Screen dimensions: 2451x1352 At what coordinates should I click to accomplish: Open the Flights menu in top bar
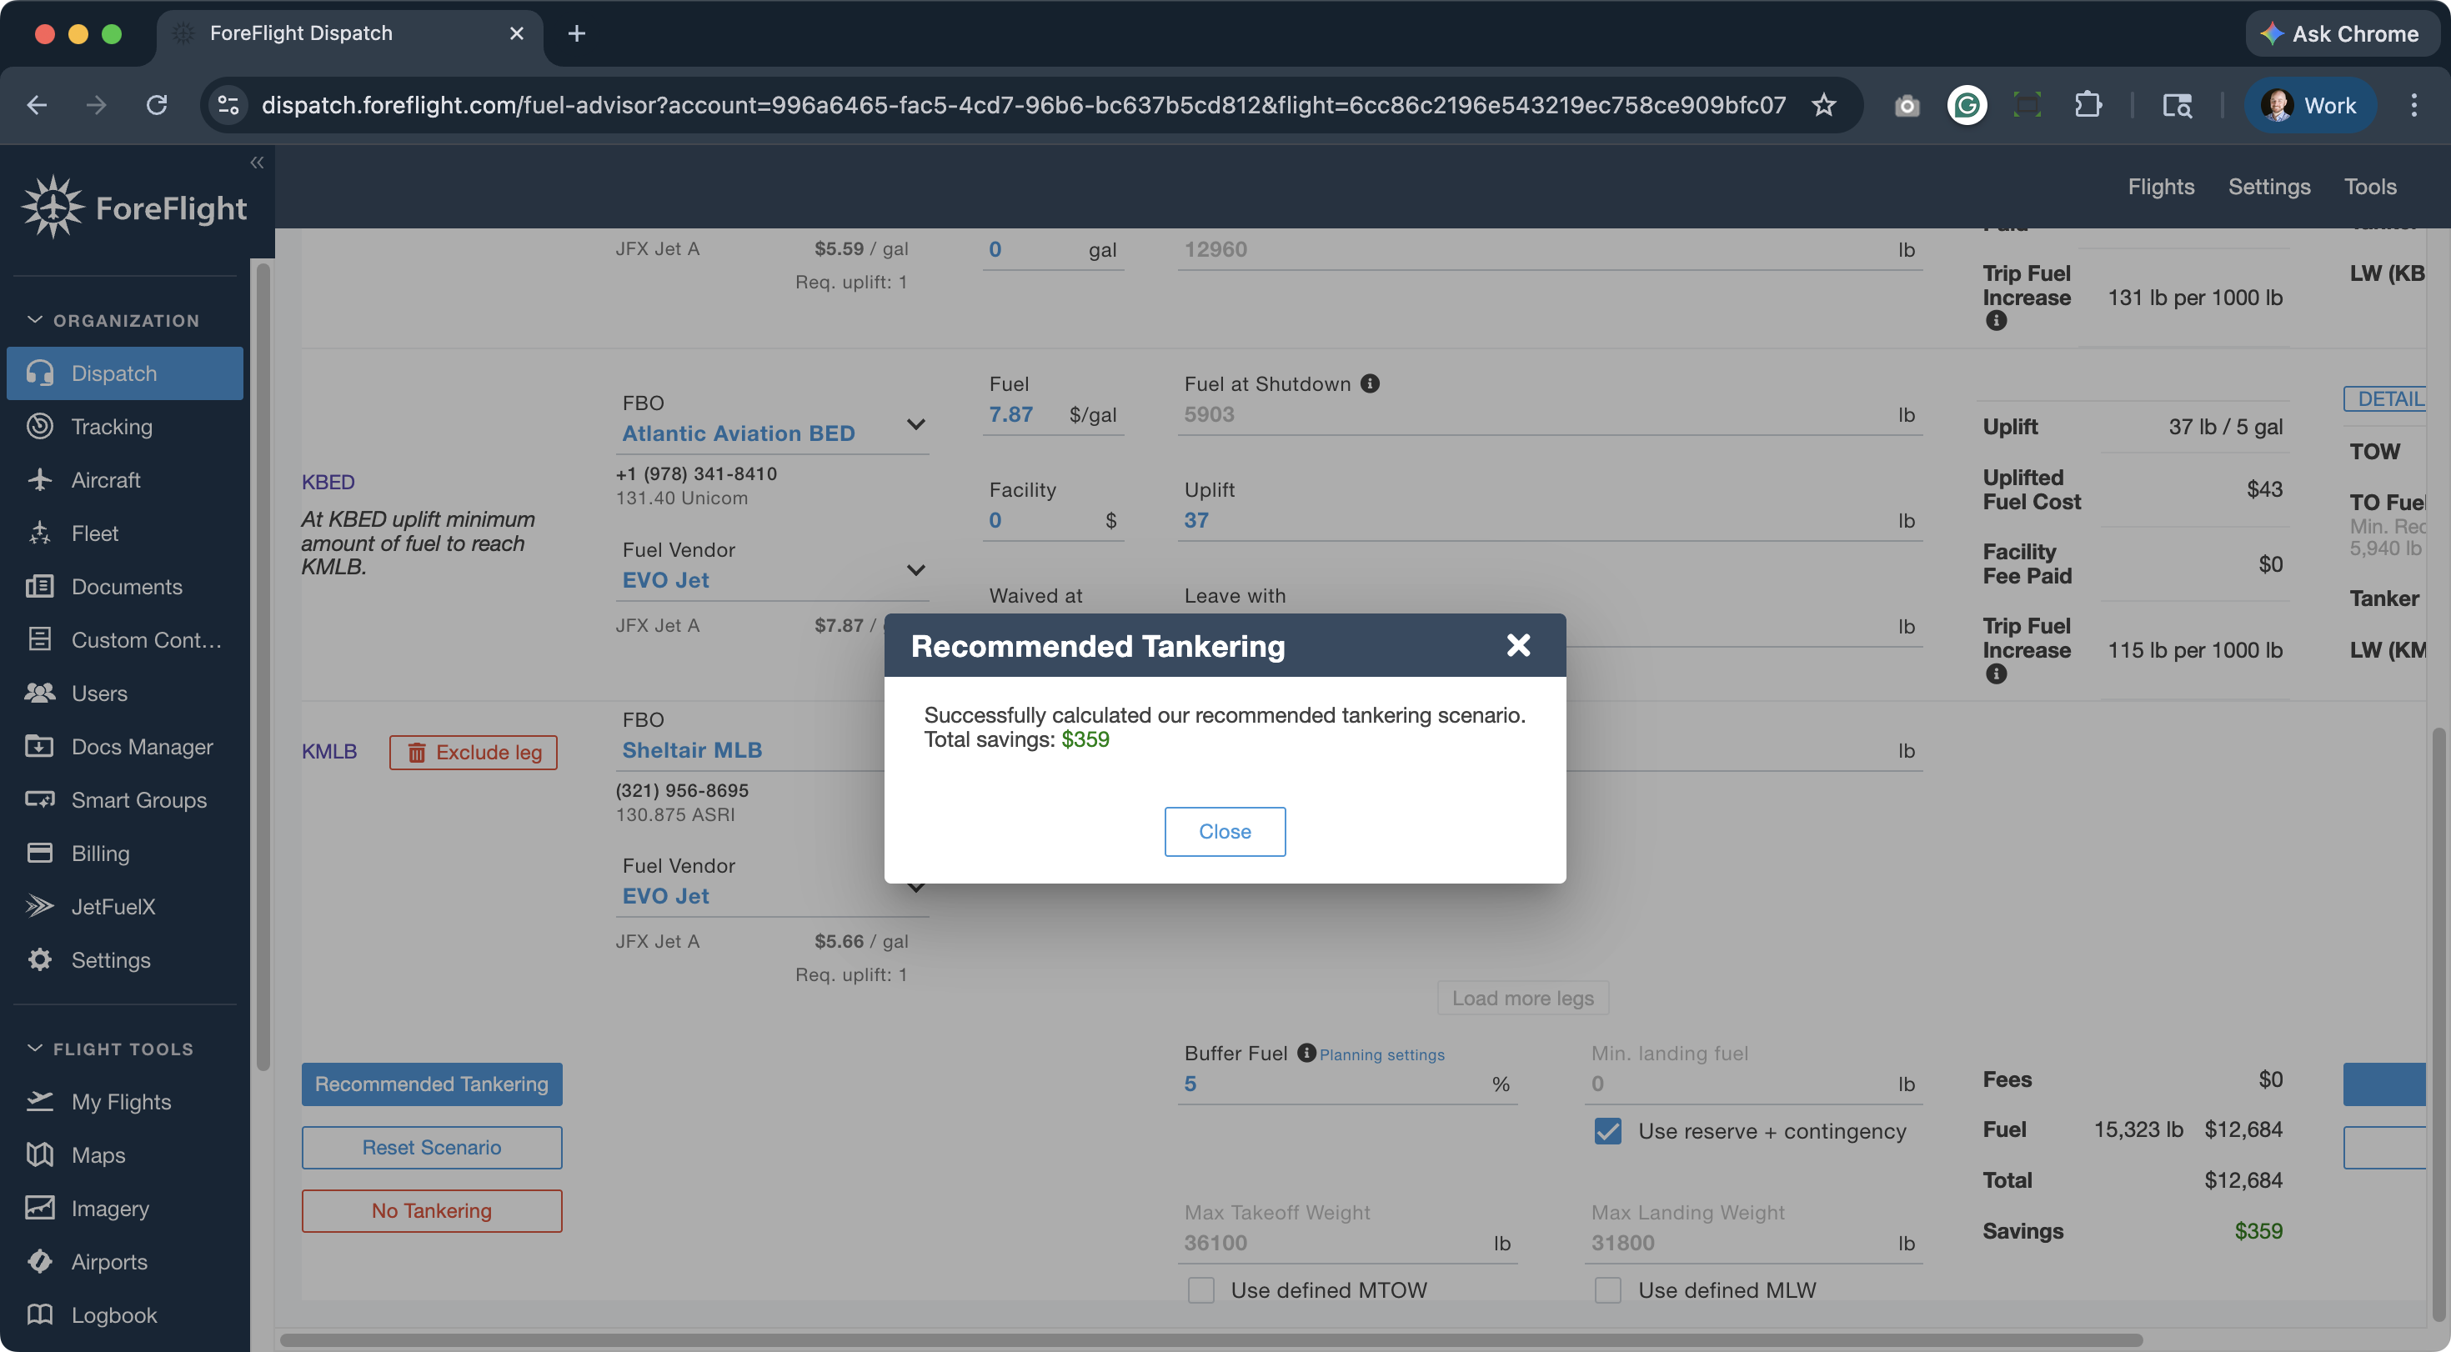pos(2160,187)
